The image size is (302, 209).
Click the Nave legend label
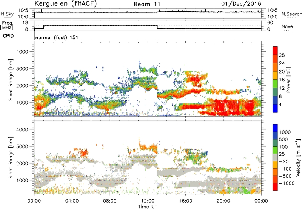(287, 26)
